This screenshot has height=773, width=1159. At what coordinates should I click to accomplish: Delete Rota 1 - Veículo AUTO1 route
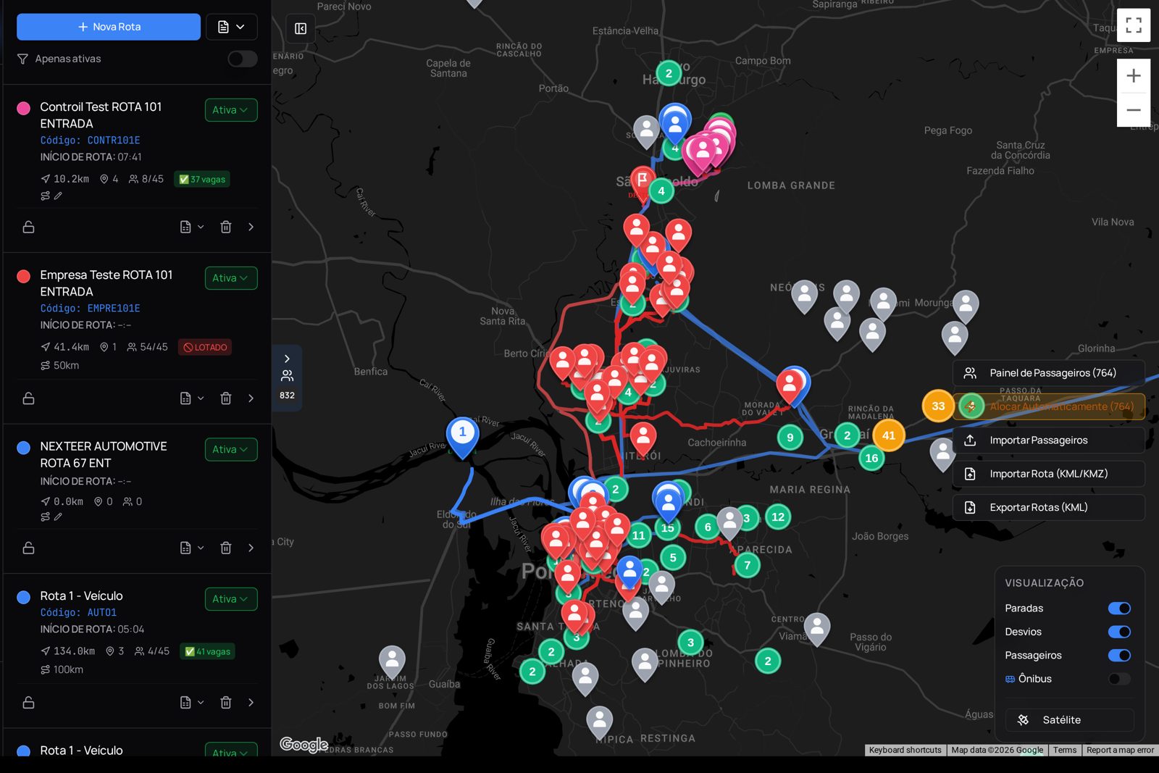(x=226, y=702)
